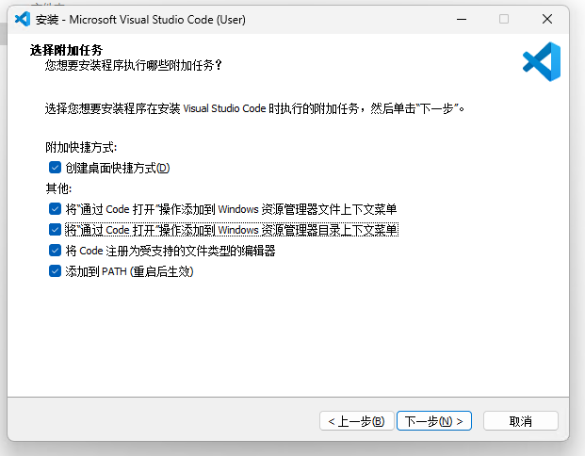Toggle the 文件上下文菜单 'Open with Code' checkbox
The image size is (585, 456).
pos(55,209)
